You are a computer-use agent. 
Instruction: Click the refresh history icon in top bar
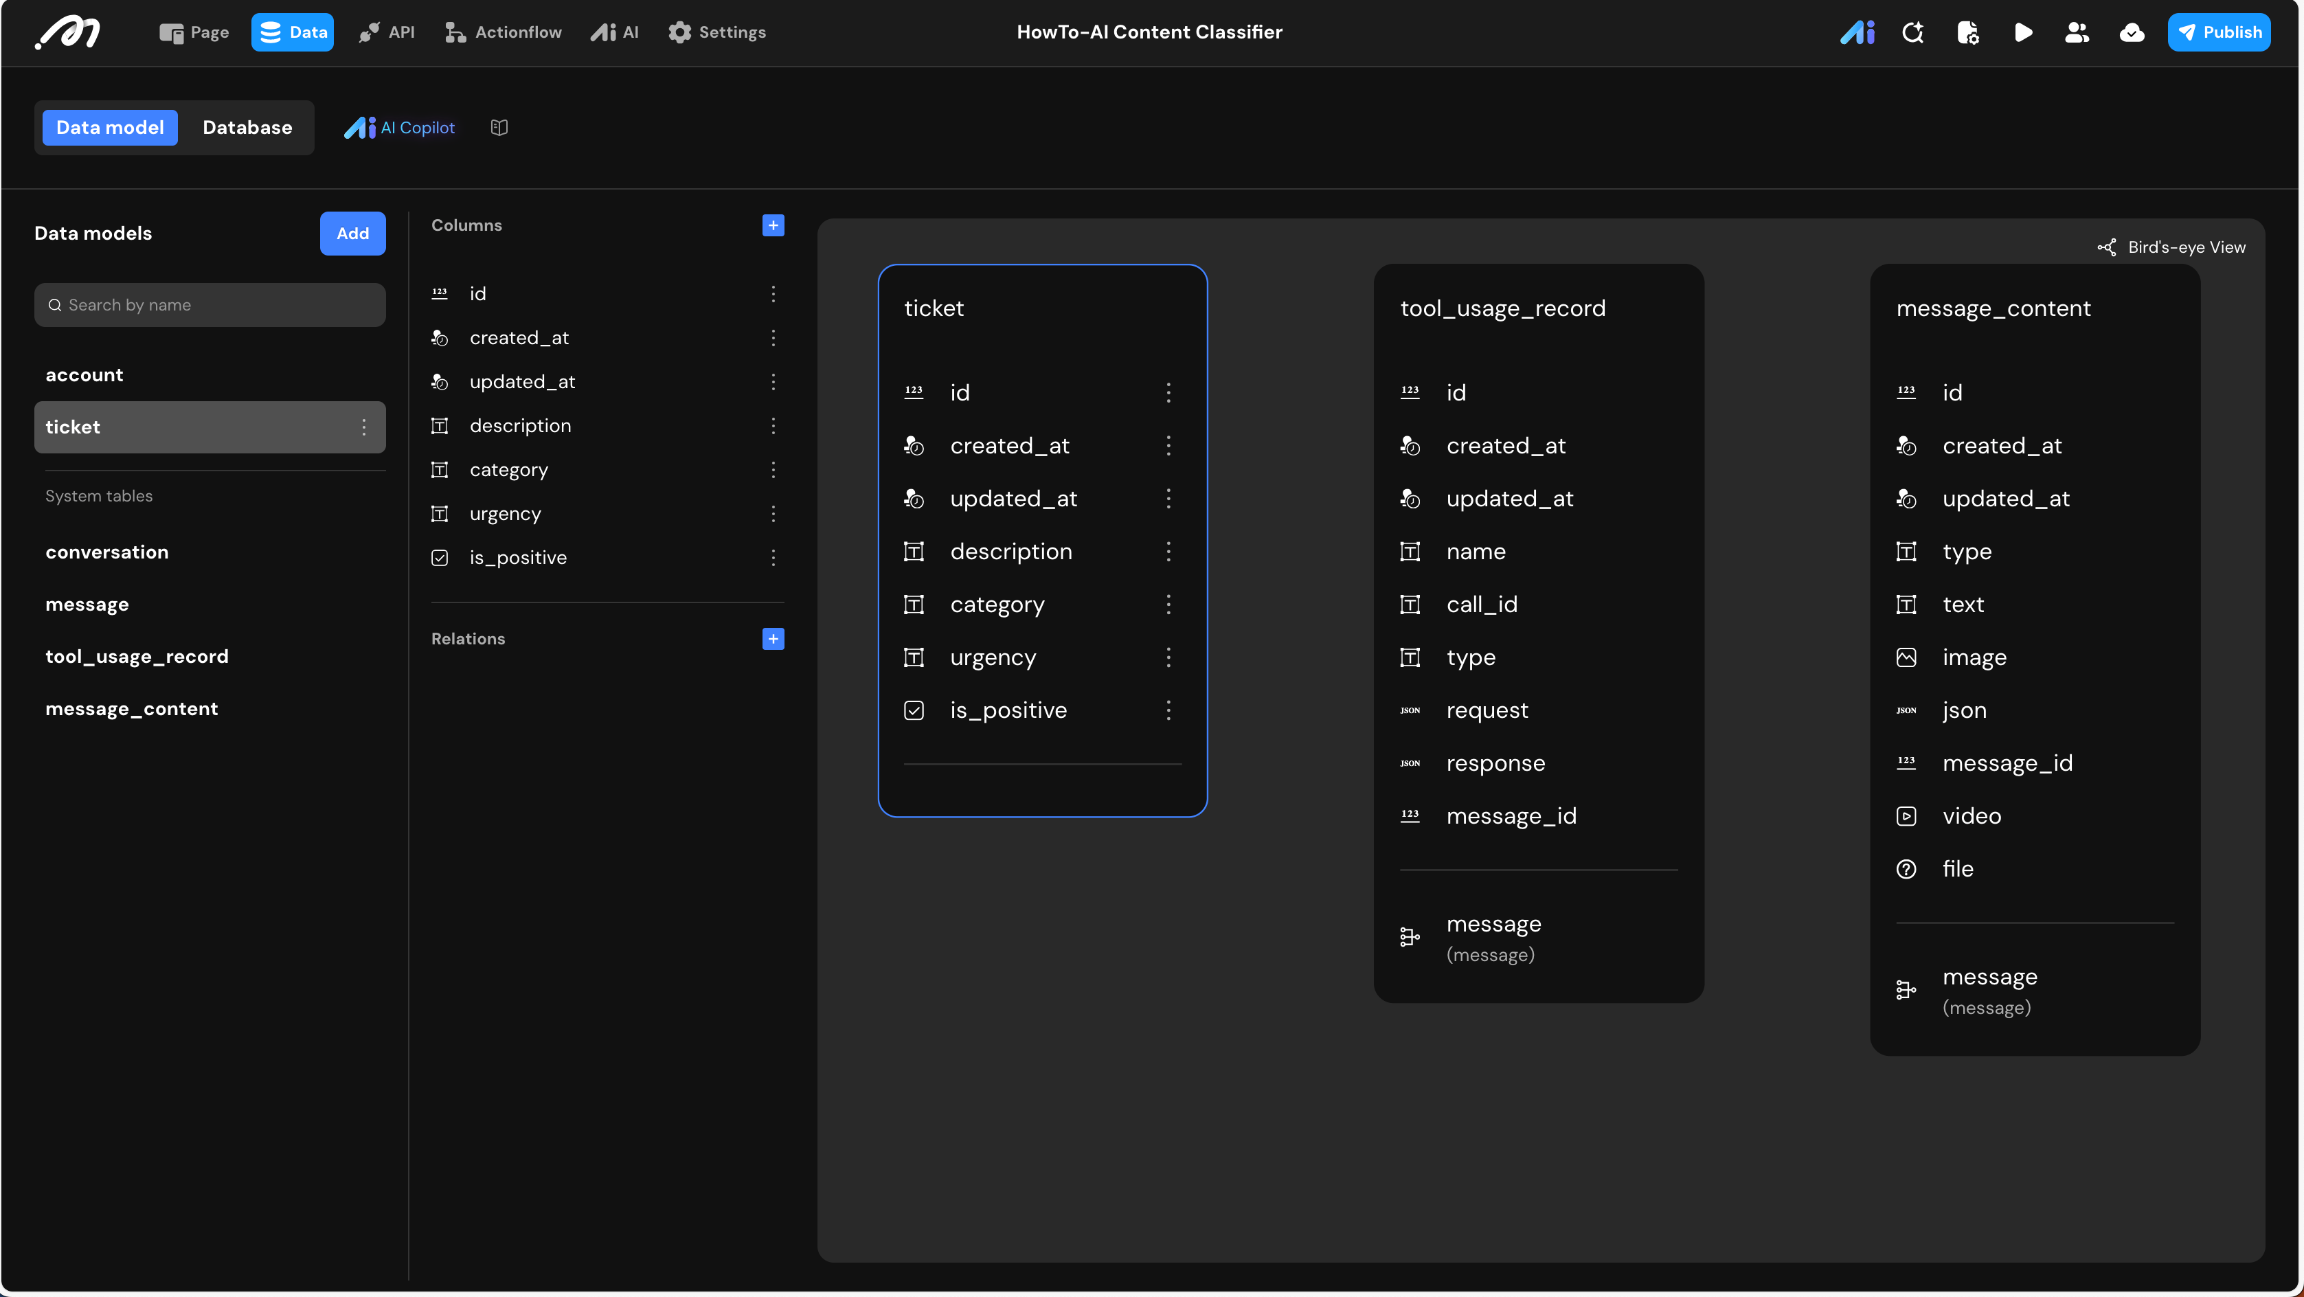1913,32
